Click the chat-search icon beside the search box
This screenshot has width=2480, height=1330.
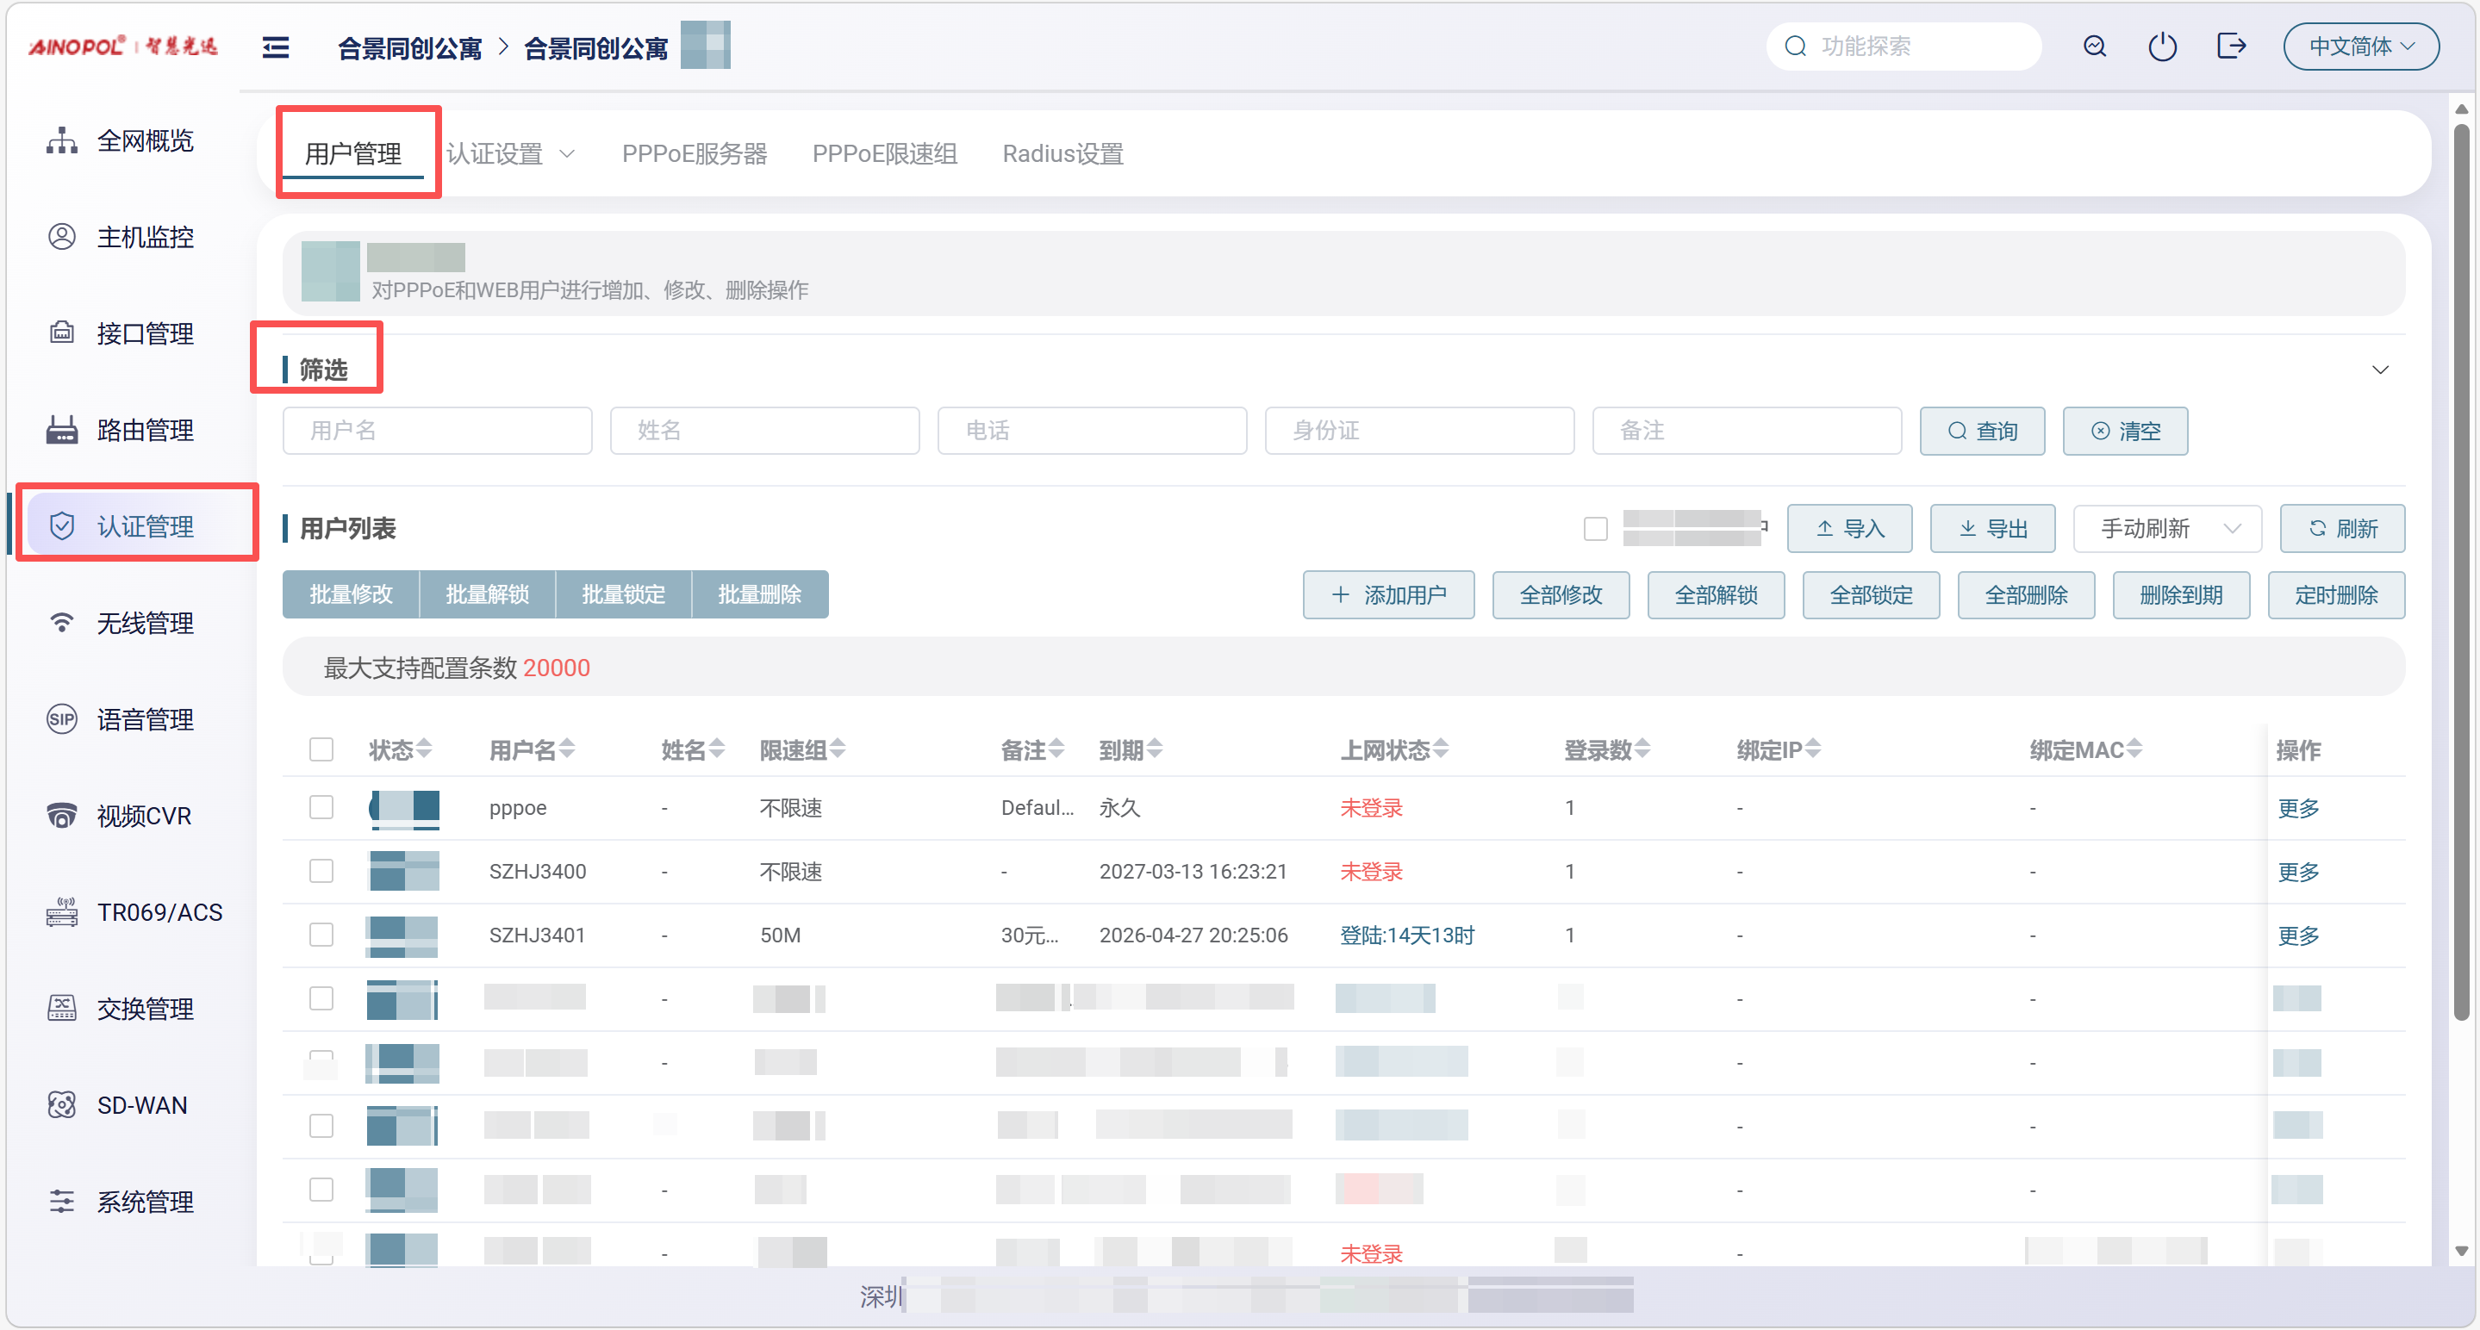tap(2094, 47)
